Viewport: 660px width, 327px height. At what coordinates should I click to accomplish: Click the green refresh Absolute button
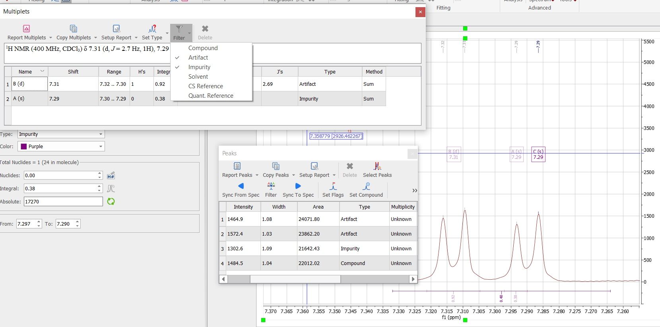[x=111, y=201]
